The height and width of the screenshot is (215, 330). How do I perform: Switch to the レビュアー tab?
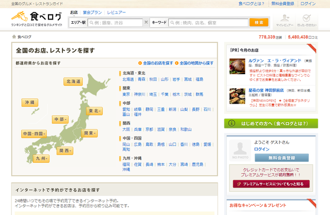117,12
